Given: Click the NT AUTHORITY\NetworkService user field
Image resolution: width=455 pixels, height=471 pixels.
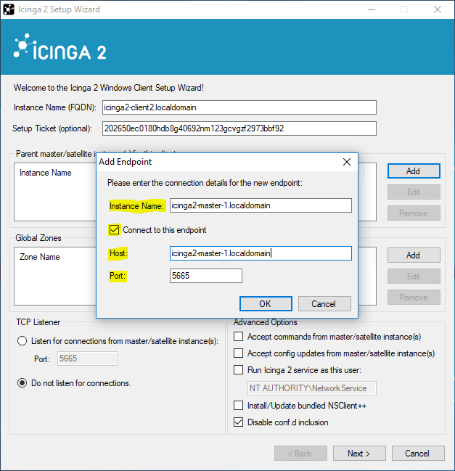Looking at the screenshot, I should point(312,388).
